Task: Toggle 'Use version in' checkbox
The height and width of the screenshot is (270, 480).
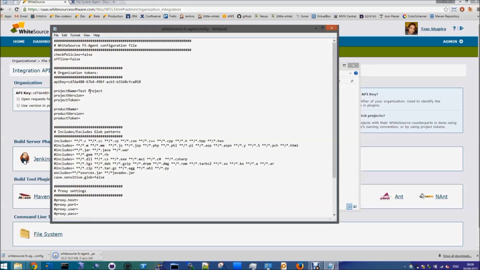Action: [18, 105]
